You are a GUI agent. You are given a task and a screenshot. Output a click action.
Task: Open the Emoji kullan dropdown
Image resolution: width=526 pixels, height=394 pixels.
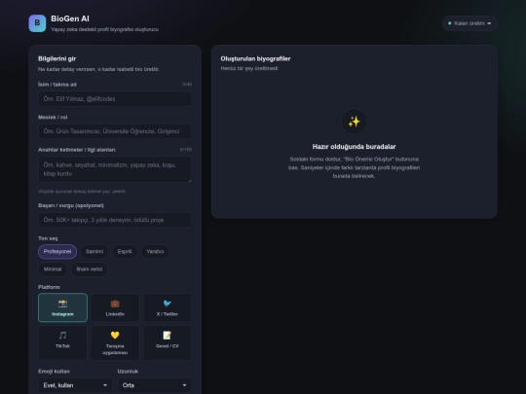coord(75,385)
